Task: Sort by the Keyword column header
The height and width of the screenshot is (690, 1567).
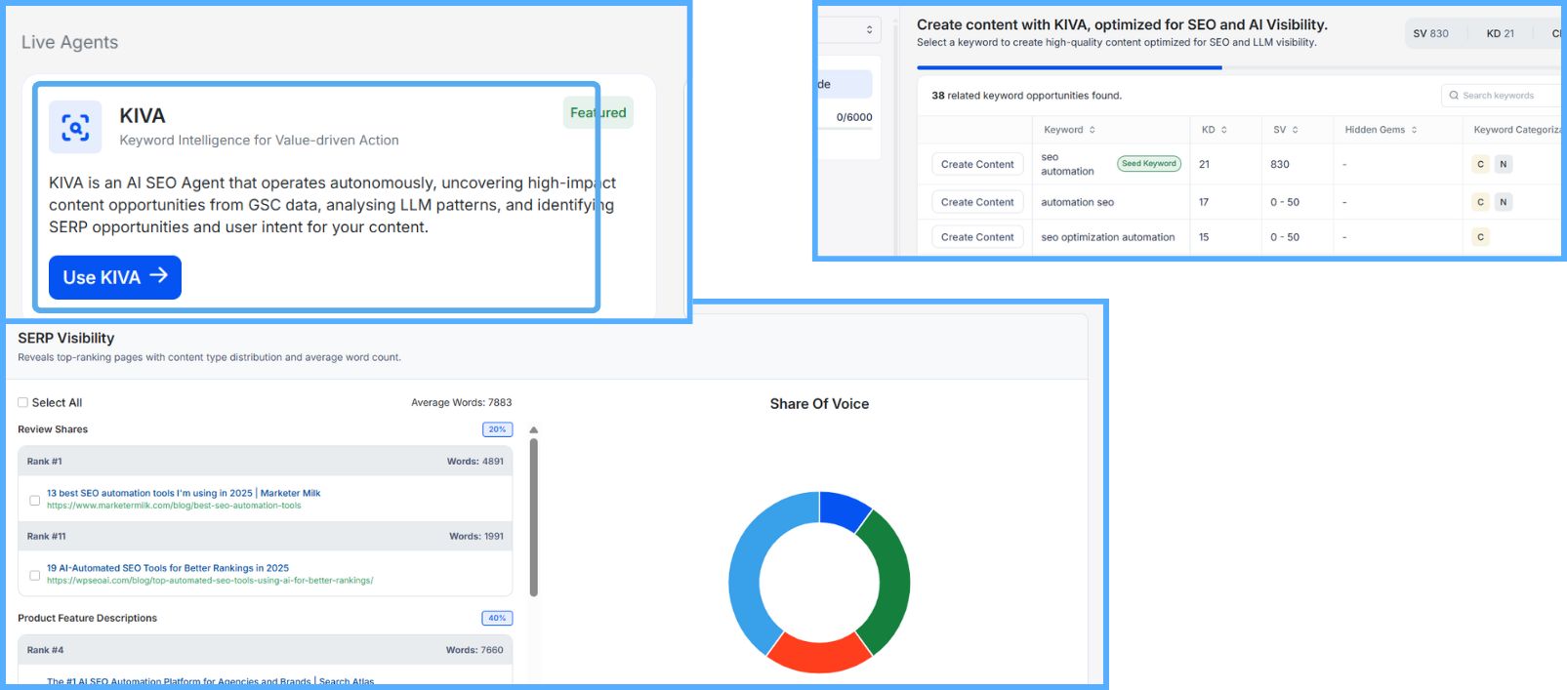Action: [1069, 130]
